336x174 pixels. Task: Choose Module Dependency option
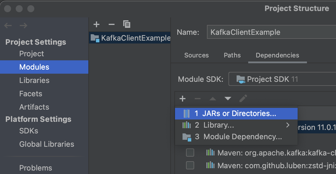[x=236, y=137]
